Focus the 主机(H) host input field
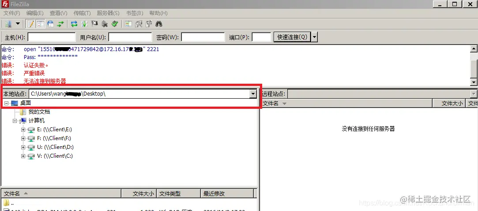The width and height of the screenshot is (478, 211). [52, 37]
